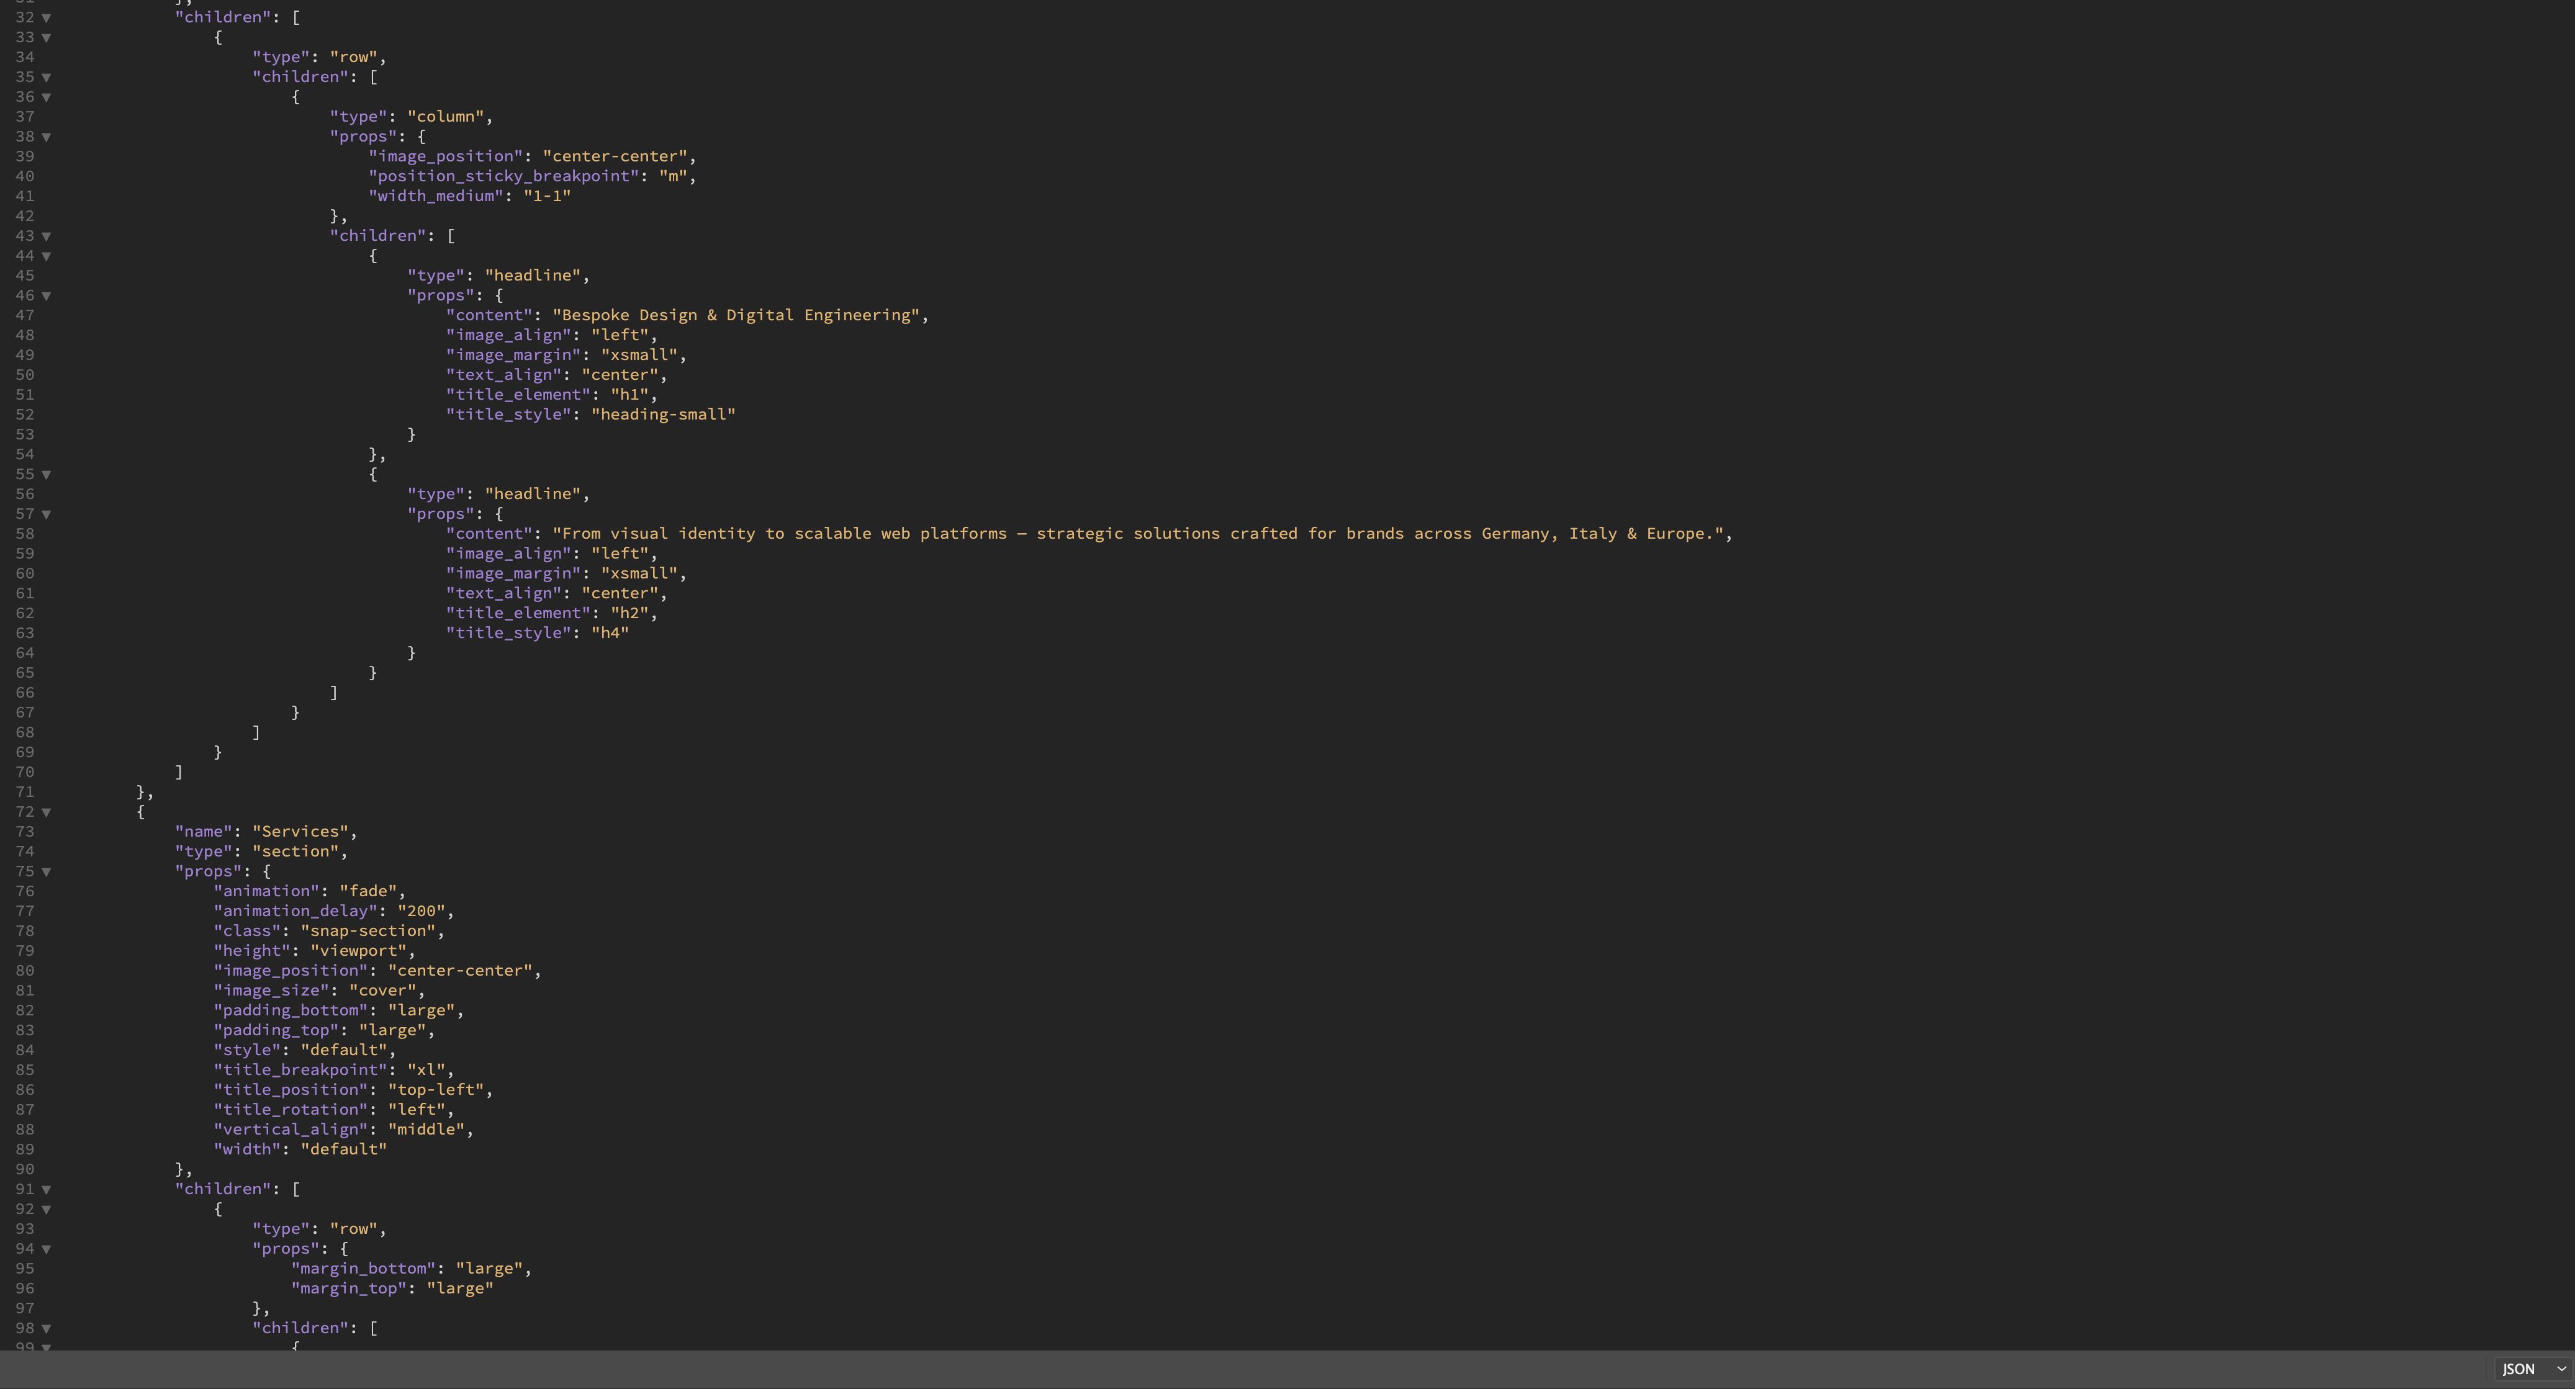The width and height of the screenshot is (2575, 1389).
Task: Click the "animation_delay" value "200"
Action: (421, 910)
